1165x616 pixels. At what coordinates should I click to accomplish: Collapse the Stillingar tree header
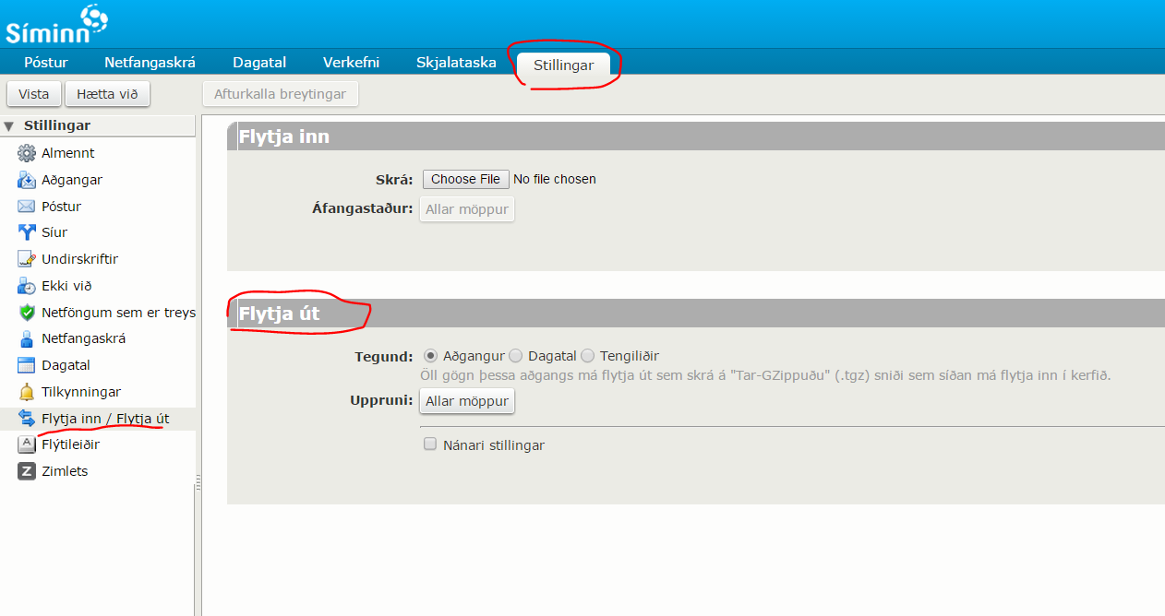point(9,125)
